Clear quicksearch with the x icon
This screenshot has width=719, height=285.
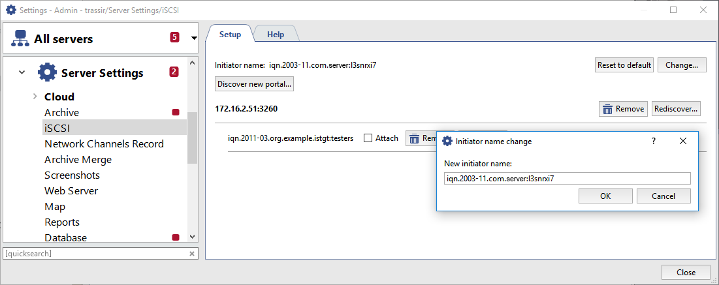coord(192,253)
